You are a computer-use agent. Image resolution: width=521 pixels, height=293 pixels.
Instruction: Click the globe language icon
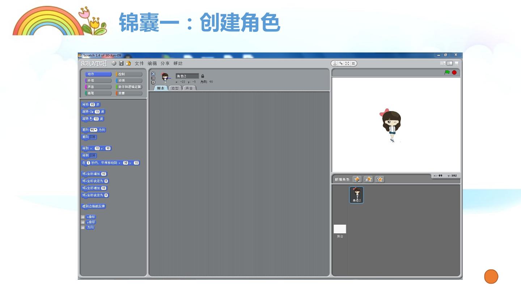tap(114, 63)
